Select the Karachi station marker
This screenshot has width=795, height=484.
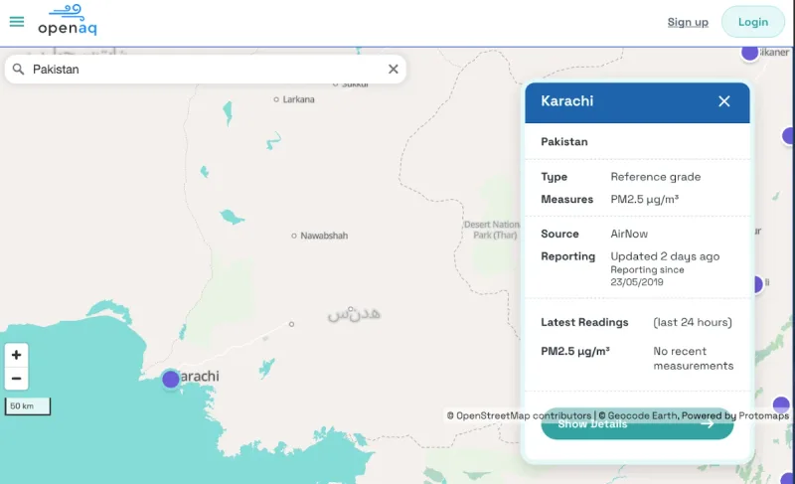pyautogui.click(x=171, y=379)
